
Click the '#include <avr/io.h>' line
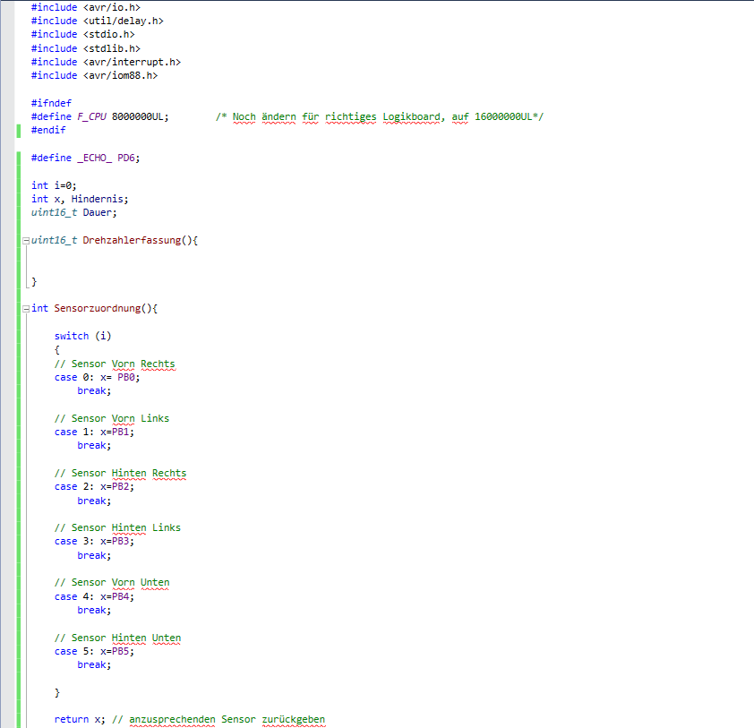tap(86, 7)
